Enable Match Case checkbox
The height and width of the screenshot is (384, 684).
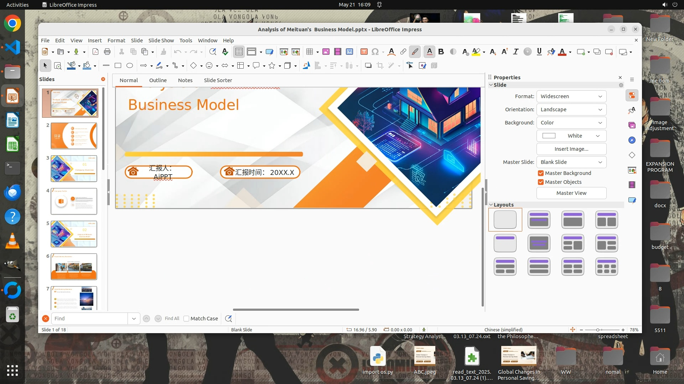[x=186, y=319]
